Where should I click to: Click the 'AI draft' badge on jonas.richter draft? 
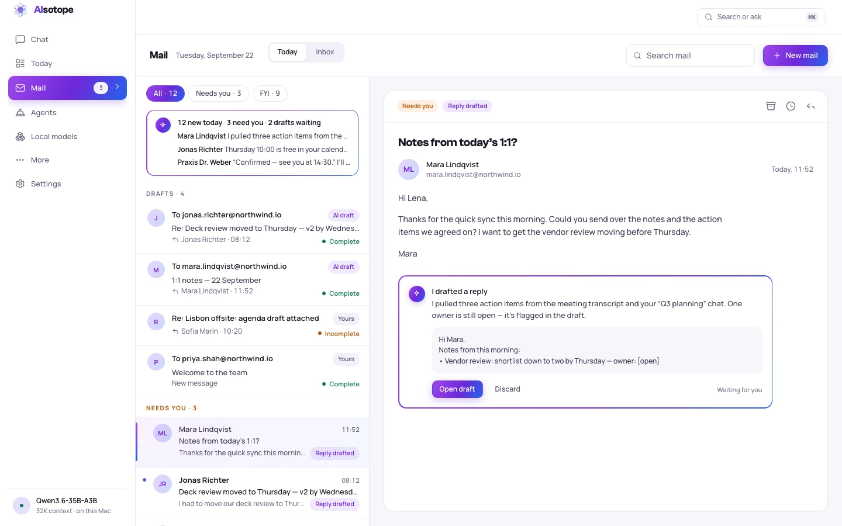pyautogui.click(x=344, y=216)
